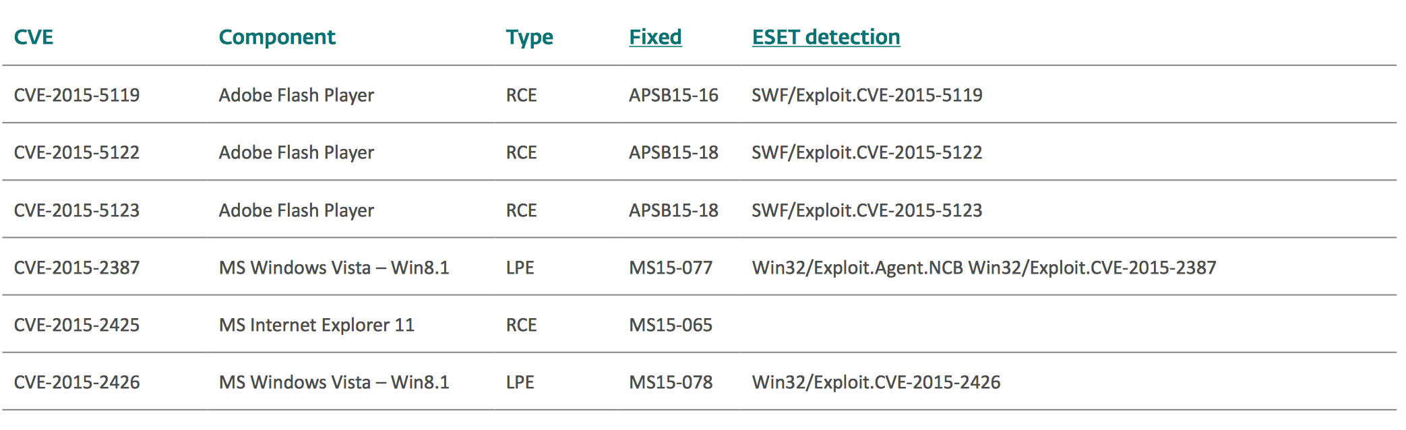This screenshot has height=430, width=1406.
Task: Select the Win32/Exploit.CVE-2015-2426 detection name
Action: (876, 382)
